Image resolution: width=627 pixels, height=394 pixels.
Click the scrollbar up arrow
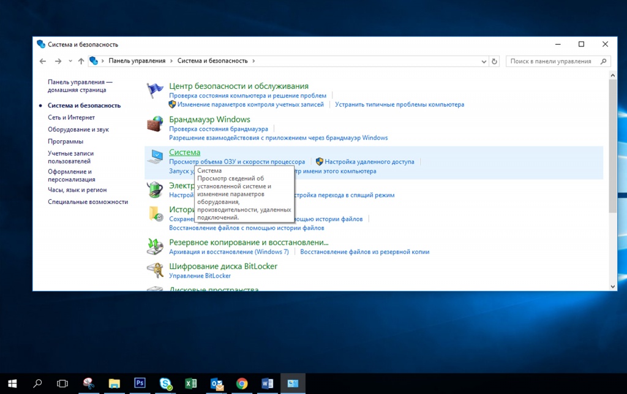[x=612, y=75]
